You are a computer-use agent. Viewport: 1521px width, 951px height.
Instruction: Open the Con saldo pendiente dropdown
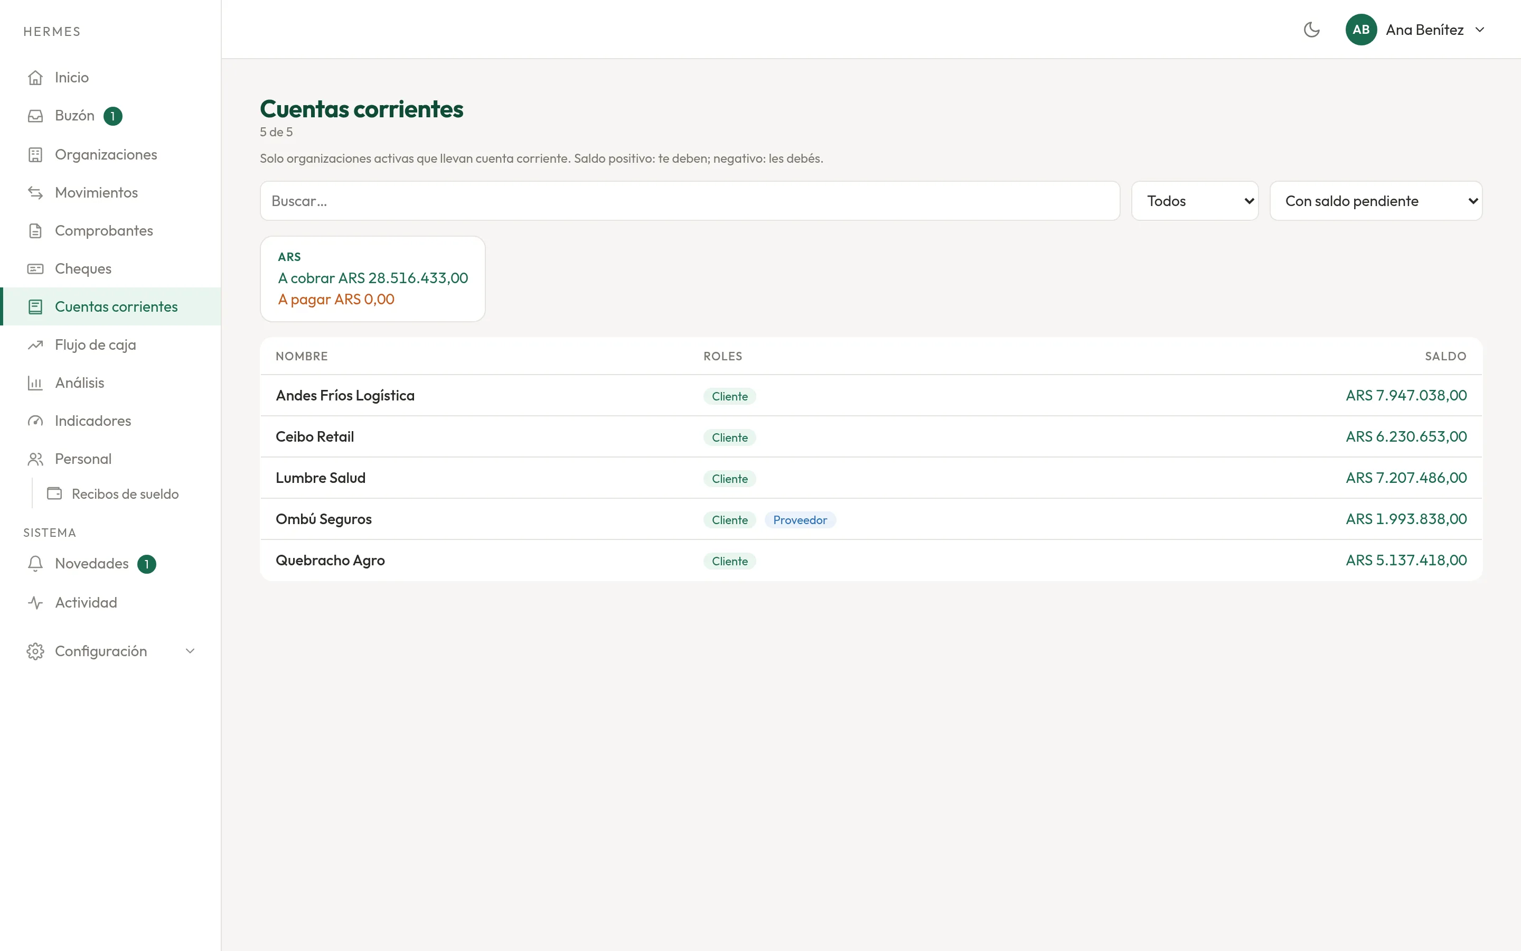point(1376,201)
